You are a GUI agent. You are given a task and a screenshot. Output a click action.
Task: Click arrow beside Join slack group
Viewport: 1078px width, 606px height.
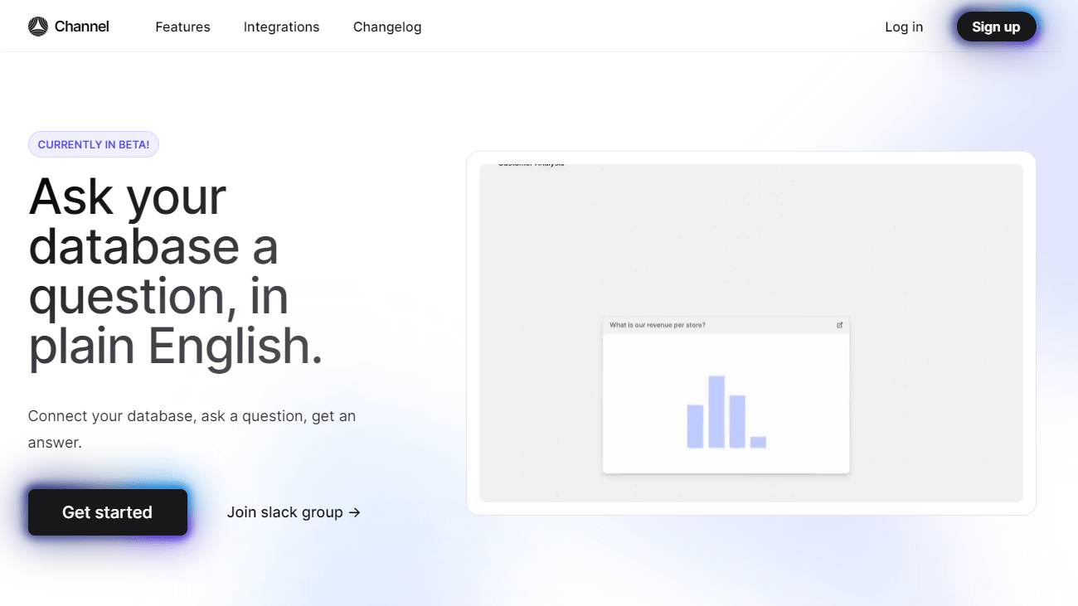tap(355, 512)
